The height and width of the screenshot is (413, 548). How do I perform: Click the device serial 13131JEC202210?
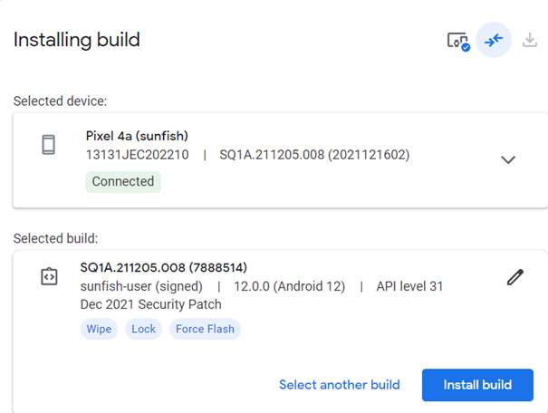point(138,155)
